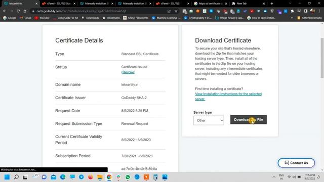Open the Extensions puzzle-piece icon
This screenshot has height=182, width=324.
[x=292, y=11]
